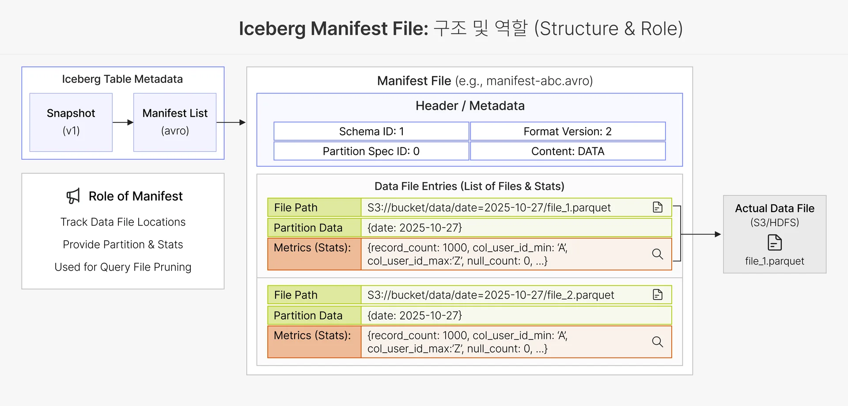Click the arrow between Snapshot and Manifest List
This screenshot has height=406, width=848.
[123, 122]
